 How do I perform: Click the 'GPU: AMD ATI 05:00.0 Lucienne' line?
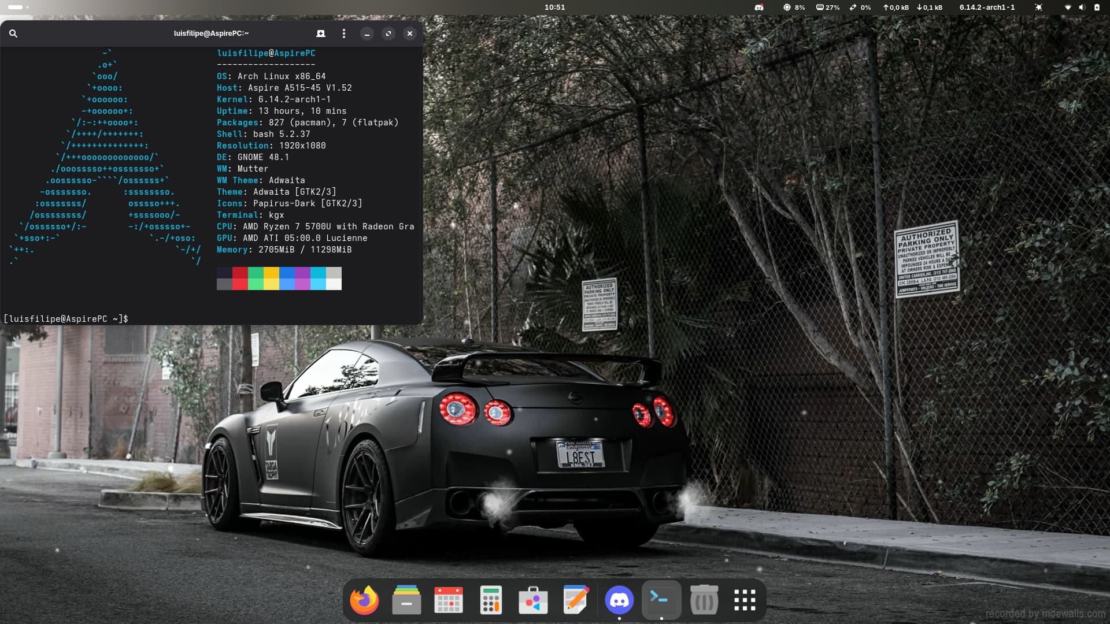[x=292, y=238]
